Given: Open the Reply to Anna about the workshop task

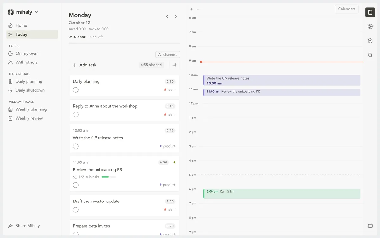Looking at the screenshot, I should tap(105, 106).
